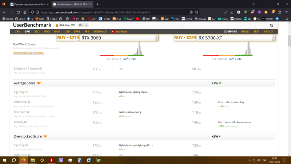The height and width of the screenshot is (164, 291).
Task: Collapse the Average Score section
Action: click(x=39, y=83)
